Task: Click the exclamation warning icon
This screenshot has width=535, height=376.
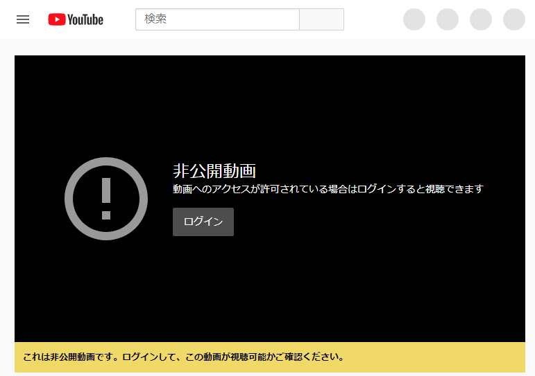Action: (x=106, y=199)
